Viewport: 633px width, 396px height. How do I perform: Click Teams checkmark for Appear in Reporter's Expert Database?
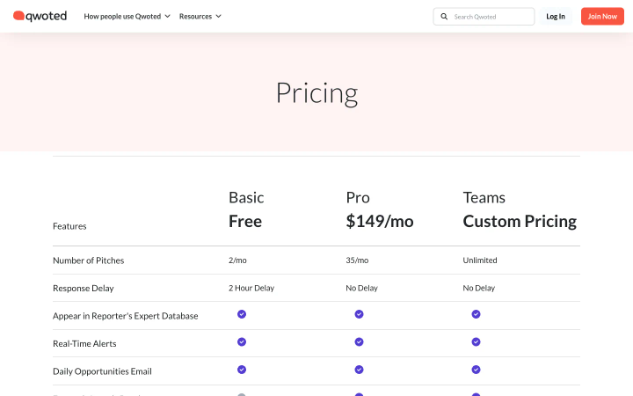click(476, 314)
